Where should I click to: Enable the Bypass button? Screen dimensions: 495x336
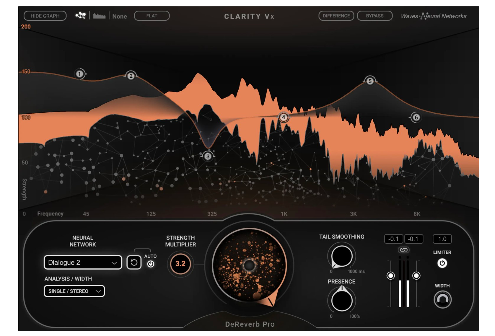[374, 16]
